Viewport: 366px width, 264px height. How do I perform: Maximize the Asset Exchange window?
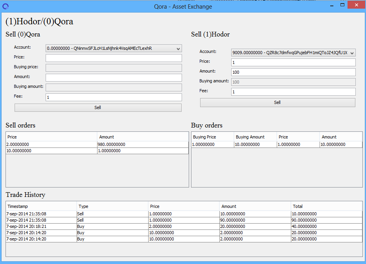tap(342, 5)
